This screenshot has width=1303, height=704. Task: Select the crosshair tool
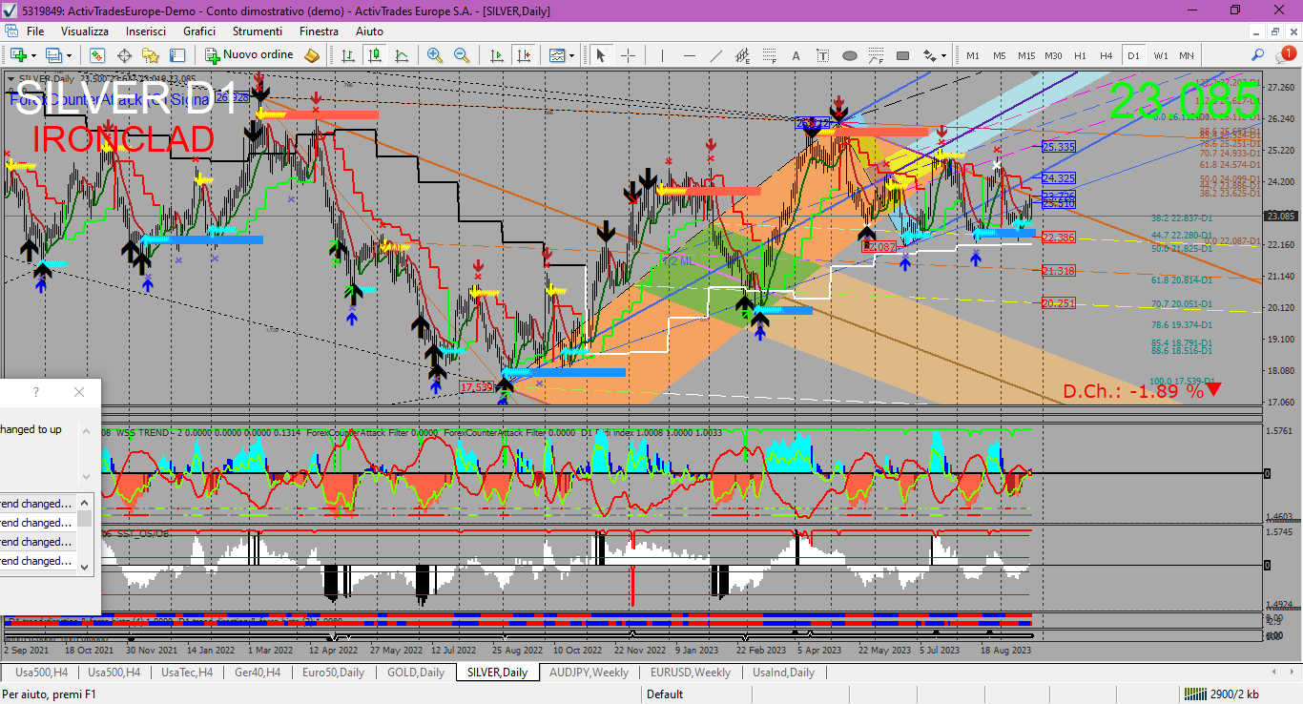(628, 55)
